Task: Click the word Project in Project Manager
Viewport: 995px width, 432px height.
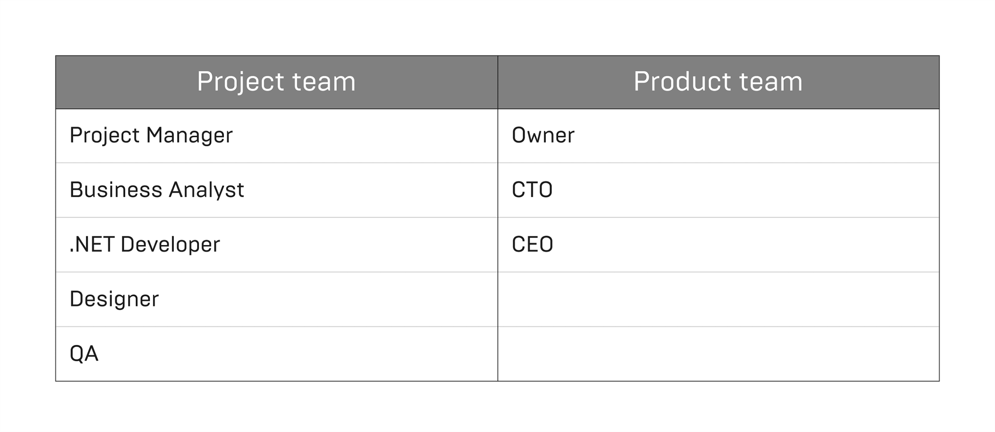Action: coord(105,136)
